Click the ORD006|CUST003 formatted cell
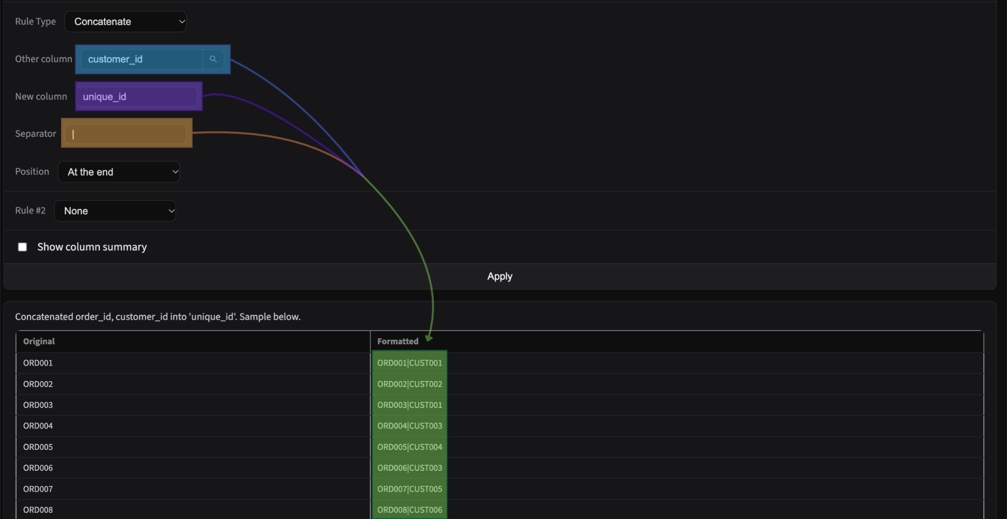 pos(677,468)
